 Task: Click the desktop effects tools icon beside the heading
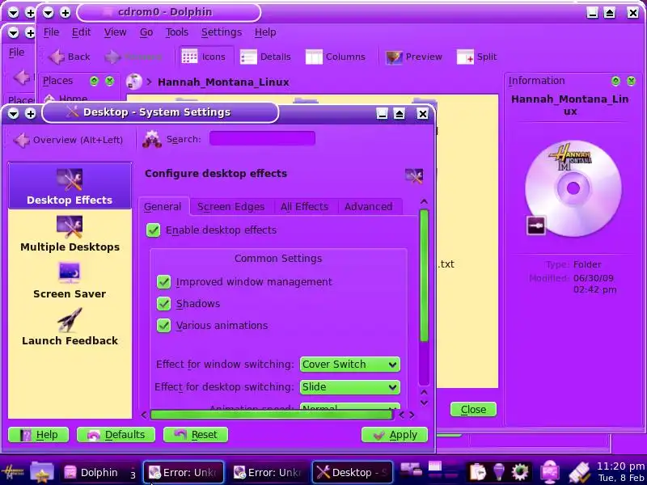[x=414, y=175]
